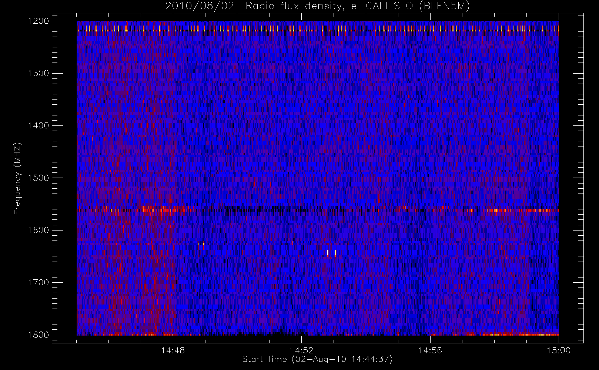
Task: Click the 1400 frequency axis label
Action: [x=39, y=126]
